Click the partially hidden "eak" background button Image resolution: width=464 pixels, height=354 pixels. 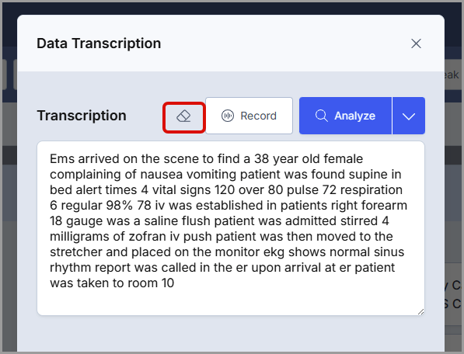452,75
